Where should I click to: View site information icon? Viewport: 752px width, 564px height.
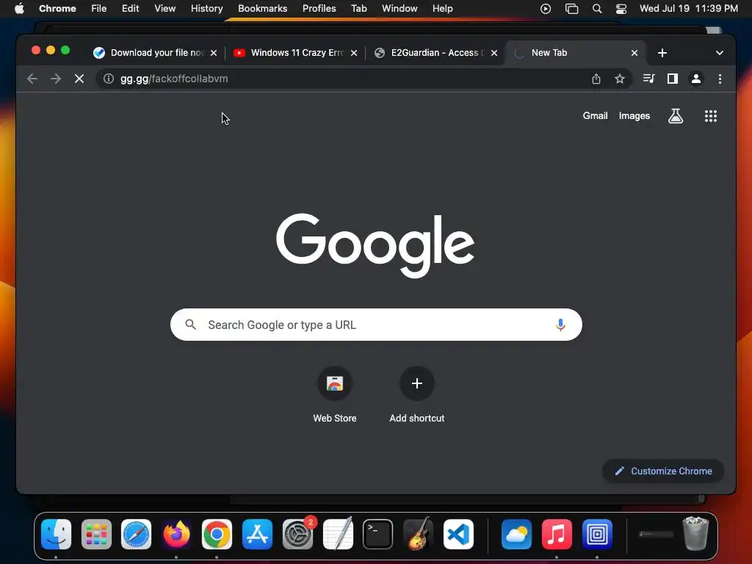[x=109, y=79]
